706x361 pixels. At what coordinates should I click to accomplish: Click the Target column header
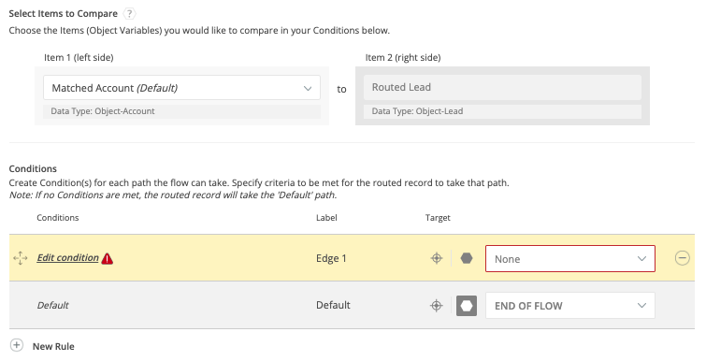[438, 218]
